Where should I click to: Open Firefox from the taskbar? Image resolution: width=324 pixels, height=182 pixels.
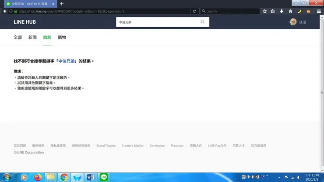click(x=38, y=177)
